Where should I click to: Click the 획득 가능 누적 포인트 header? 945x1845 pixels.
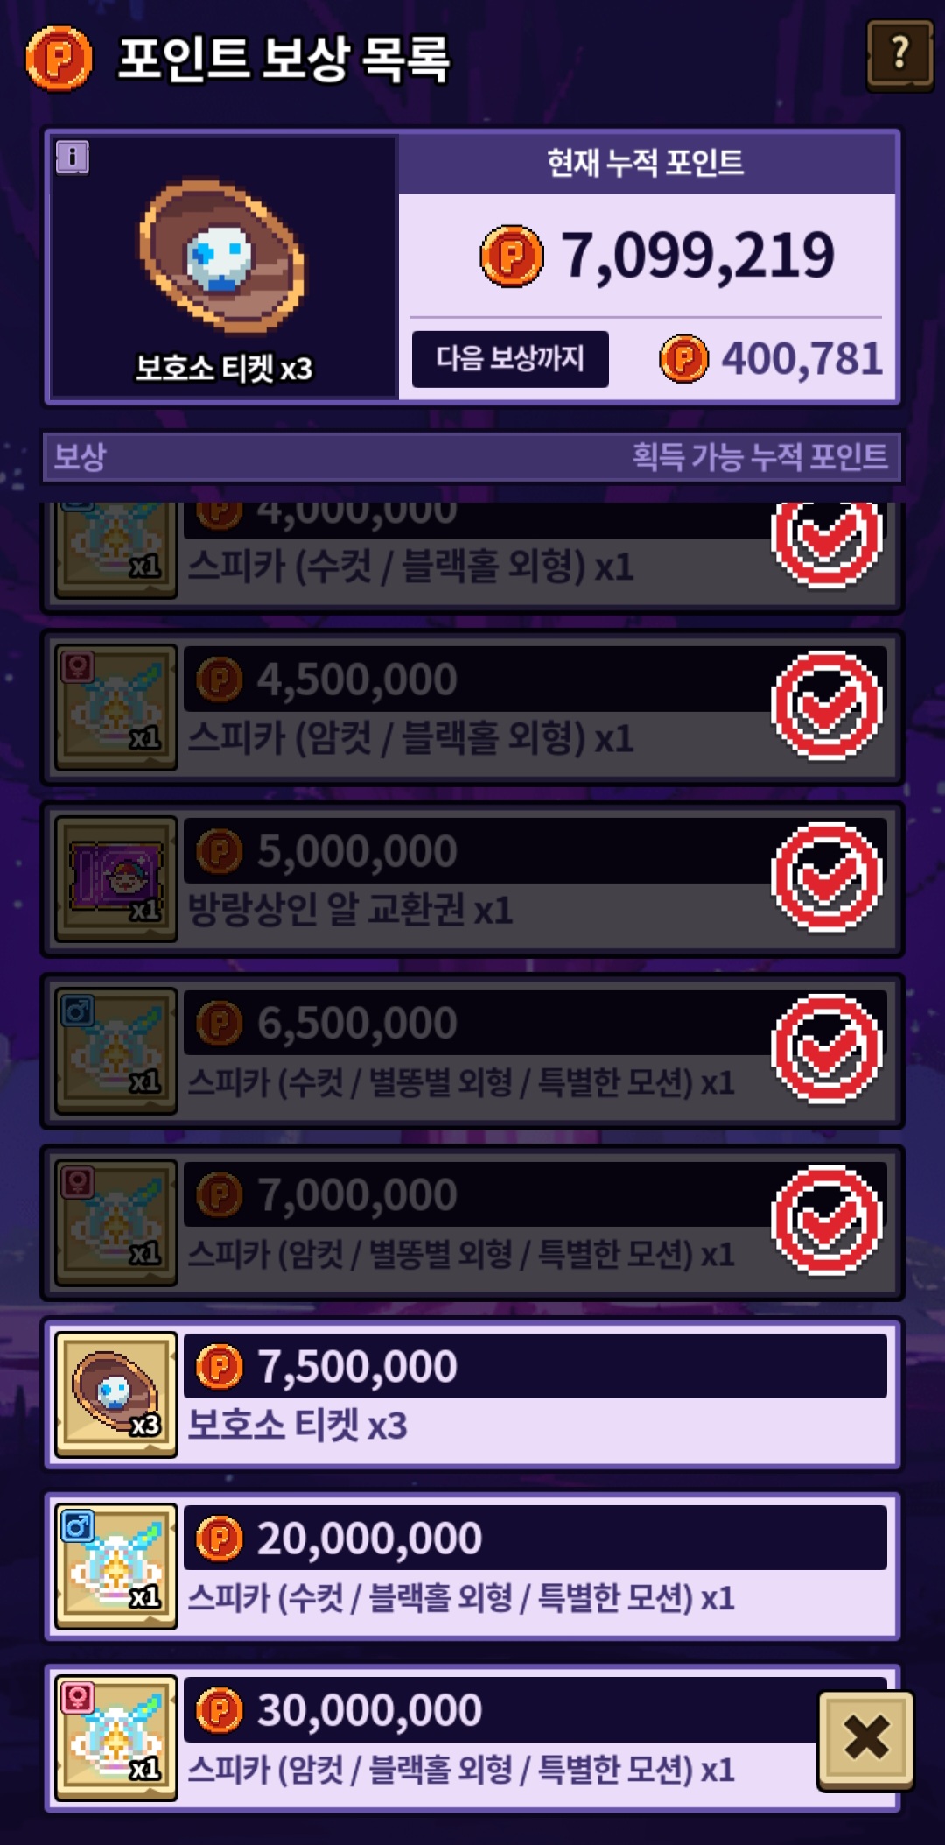[759, 456]
